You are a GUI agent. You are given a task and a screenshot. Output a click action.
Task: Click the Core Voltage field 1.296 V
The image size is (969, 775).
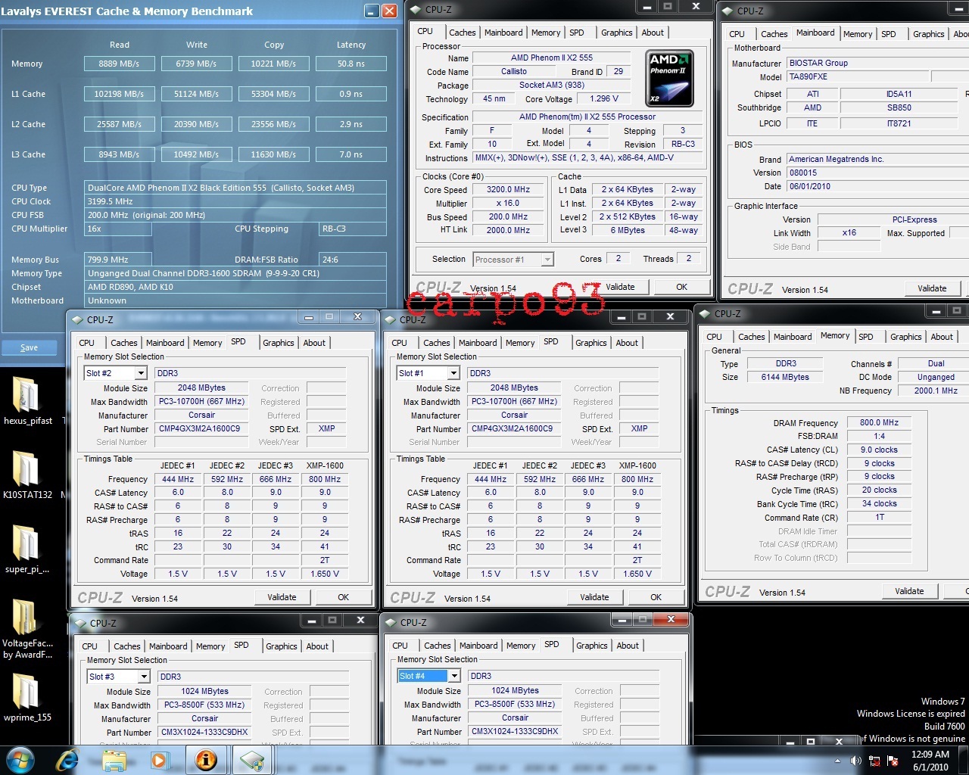(x=604, y=98)
